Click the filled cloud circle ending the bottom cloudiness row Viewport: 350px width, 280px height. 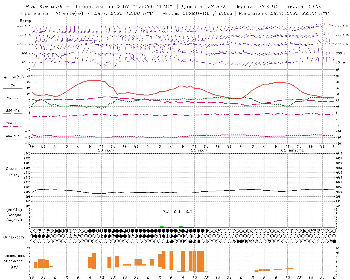click(334, 241)
